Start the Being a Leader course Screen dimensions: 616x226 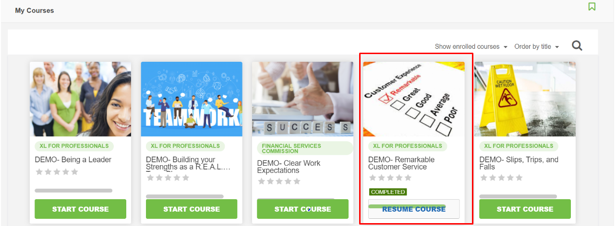pos(80,209)
